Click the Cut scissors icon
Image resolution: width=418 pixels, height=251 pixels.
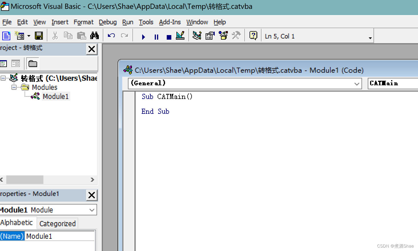tap(55, 36)
